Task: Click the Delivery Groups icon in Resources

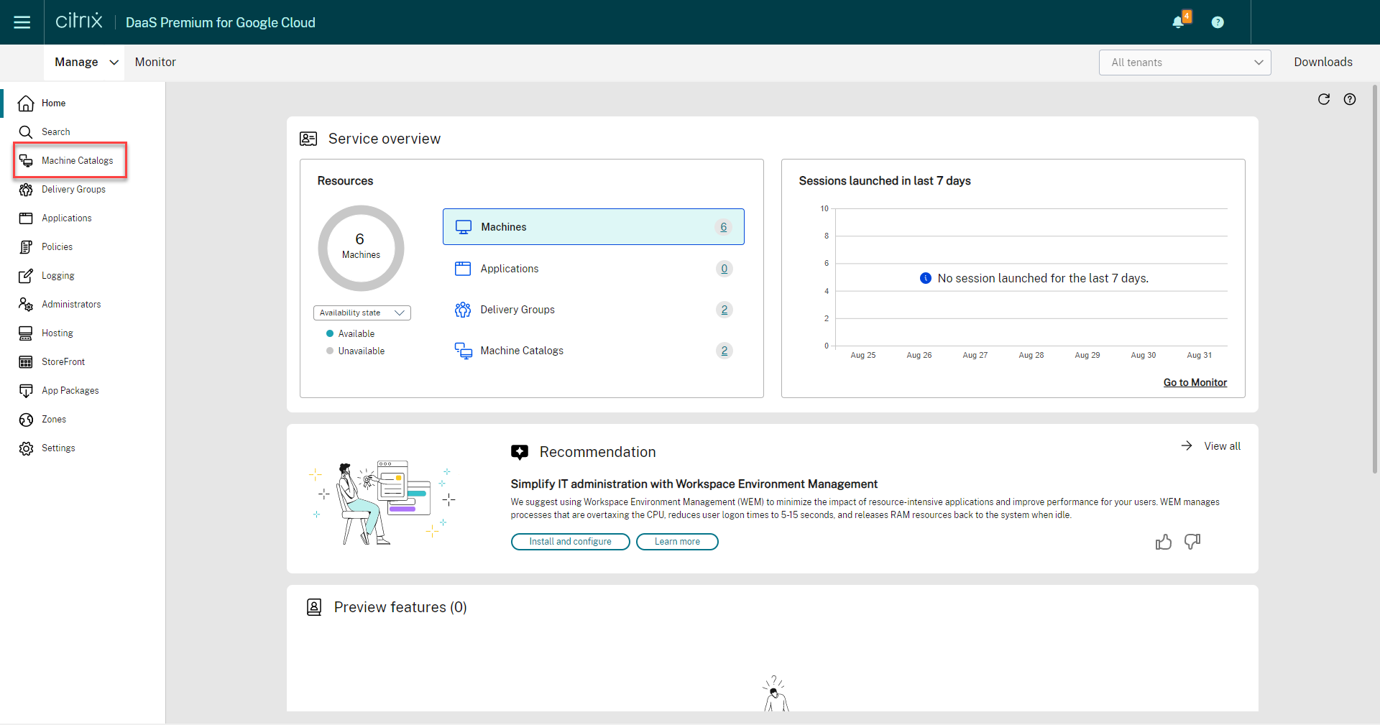Action: 463,310
